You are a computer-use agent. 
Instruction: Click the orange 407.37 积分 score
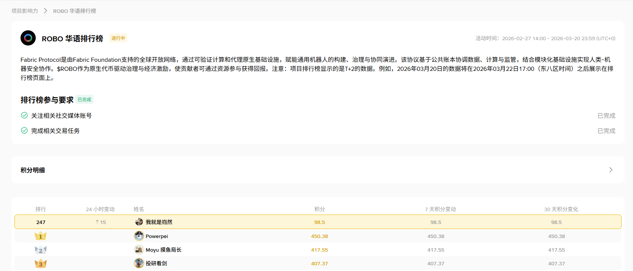click(x=320, y=263)
